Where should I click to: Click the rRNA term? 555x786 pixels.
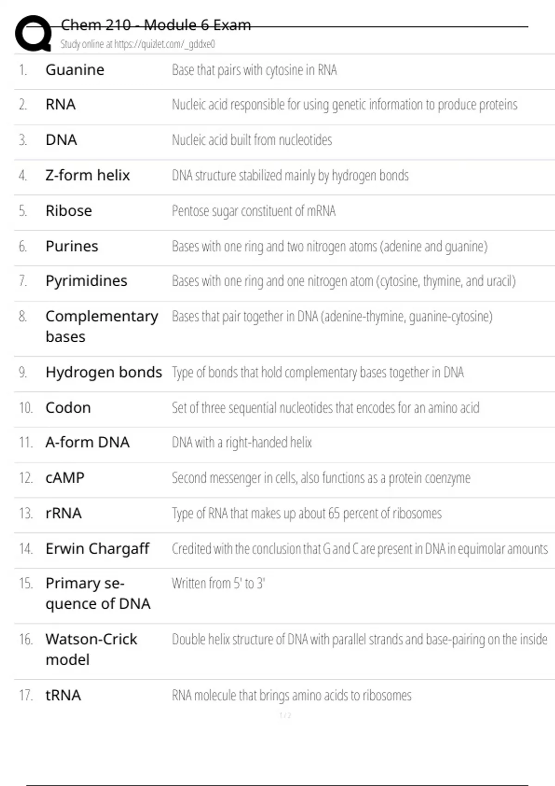tap(63, 513)
